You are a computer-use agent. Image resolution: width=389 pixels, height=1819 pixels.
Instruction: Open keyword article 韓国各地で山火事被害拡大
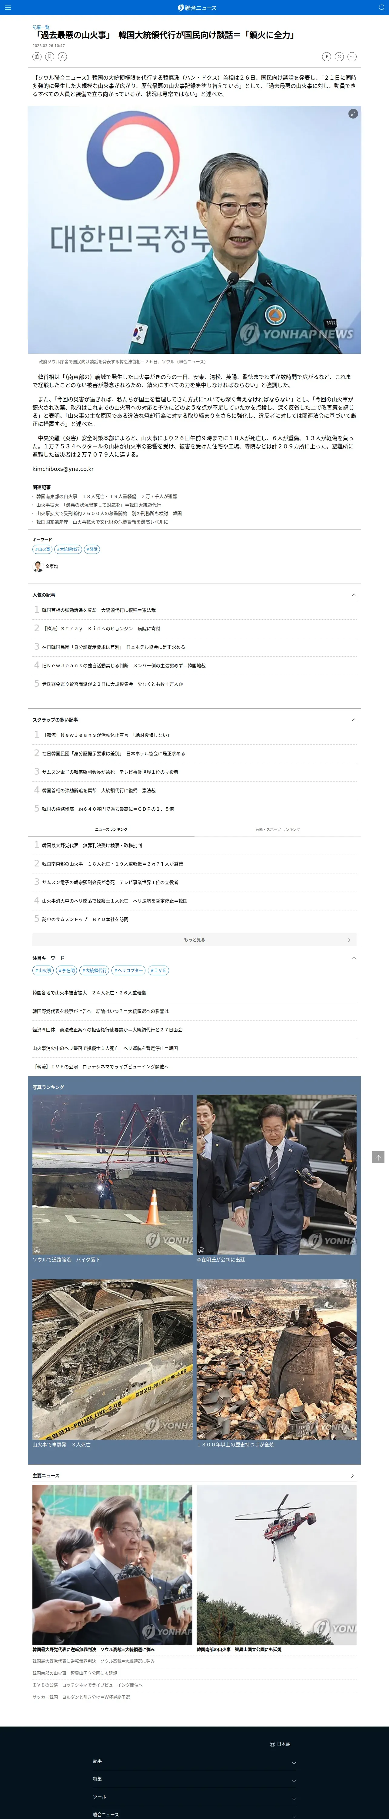(x=89, y=993)
